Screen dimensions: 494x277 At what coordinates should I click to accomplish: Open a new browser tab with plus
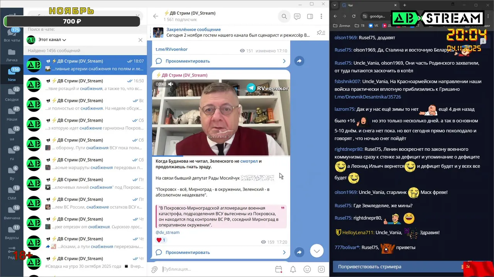tap(404, 5)
